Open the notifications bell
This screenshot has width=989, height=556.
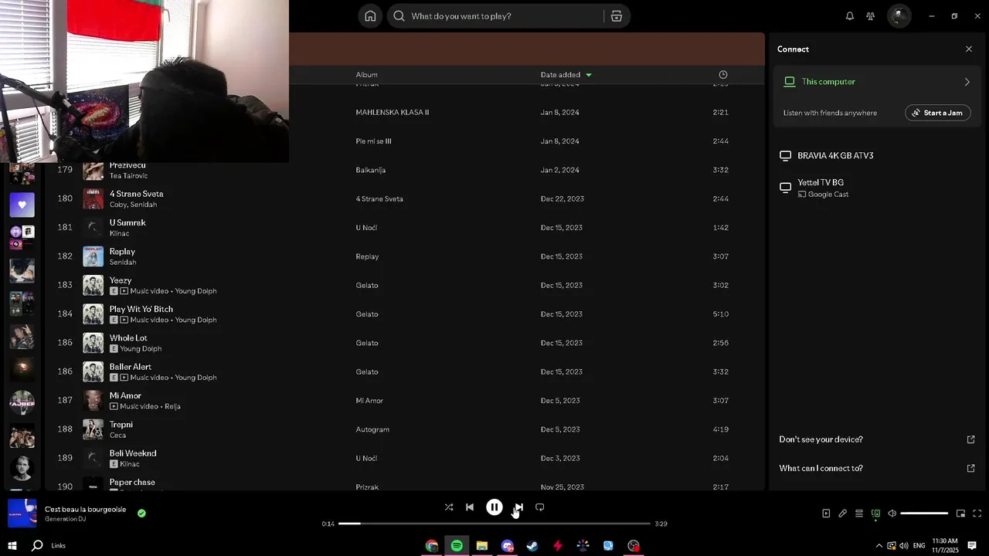click(850, 16)
